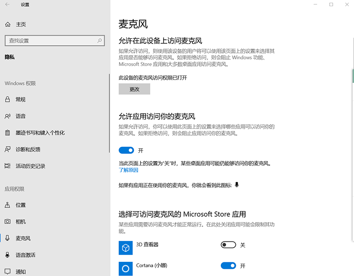The width and height of the screenshot is (354, 276).
Task: Click the 语音 speech icon
Action: click(8, 116)
